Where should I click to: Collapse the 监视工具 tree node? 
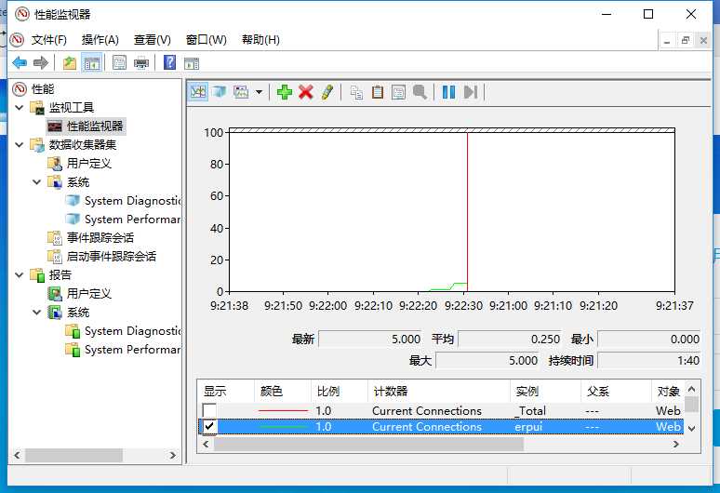click(x=20, y=108)
